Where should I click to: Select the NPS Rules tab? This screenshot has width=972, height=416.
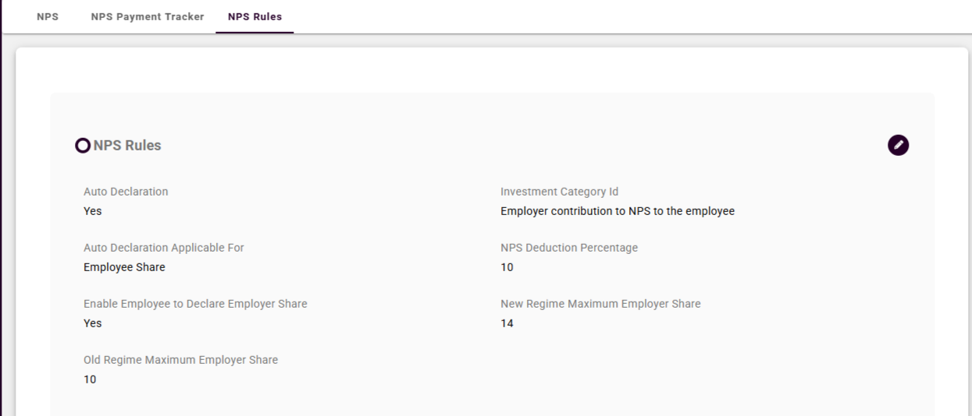click(x=255, y=16)
